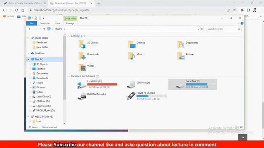Image resolution: width=264 pixels, height=148 pixels.
Task: Open the Manage ribbon tab
Action: pyautogui.click(x=70, y=23)
